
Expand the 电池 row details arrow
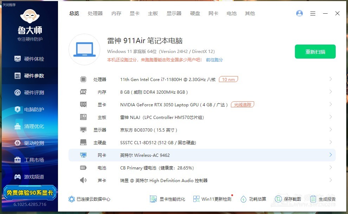(x=330, y=168)
